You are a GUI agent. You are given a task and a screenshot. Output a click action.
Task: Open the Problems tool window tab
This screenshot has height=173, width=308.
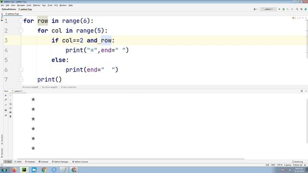click(30, 162)
